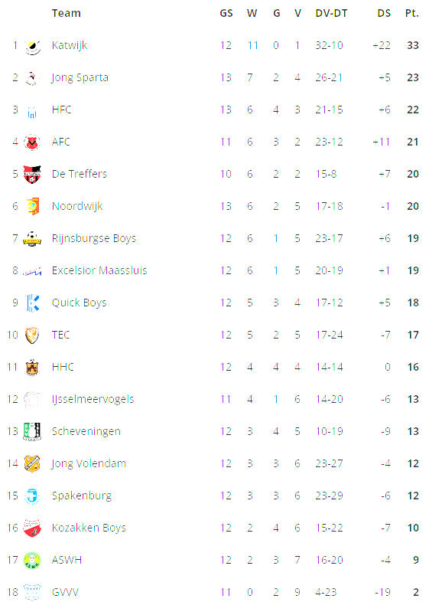This screenshot has height=602, width=429.
Task: Click the Jong Volendam orange badge
Action: point(32,464)
